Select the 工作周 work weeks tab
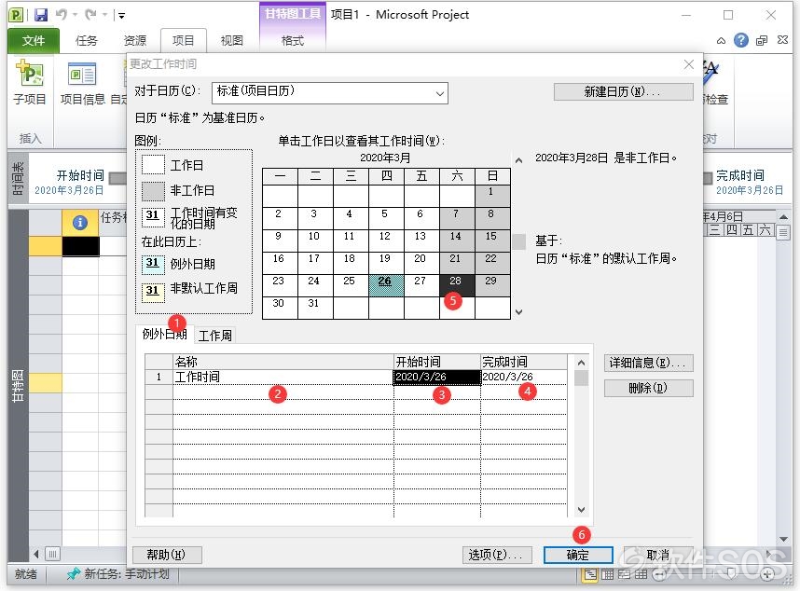Image resolution: width=800 pixels, height=591 pixels. click(x=214, y=336)
